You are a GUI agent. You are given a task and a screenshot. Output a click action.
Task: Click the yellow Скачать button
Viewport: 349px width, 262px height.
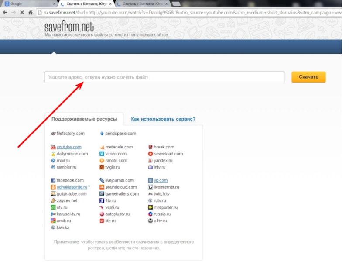point(308,77)
